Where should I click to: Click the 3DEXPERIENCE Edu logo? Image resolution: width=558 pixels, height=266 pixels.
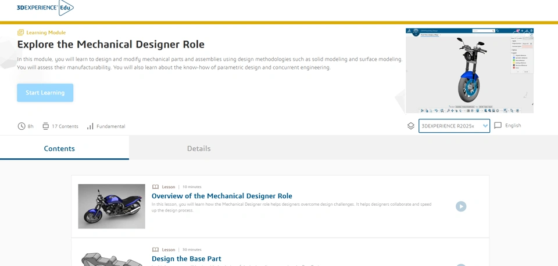click(45, 8)
